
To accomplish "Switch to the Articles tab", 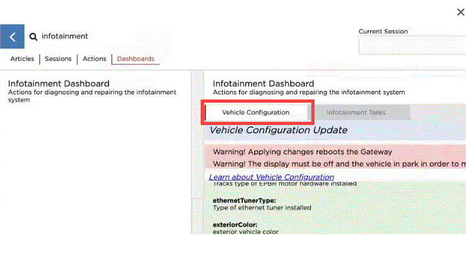I will pos(22,59).
